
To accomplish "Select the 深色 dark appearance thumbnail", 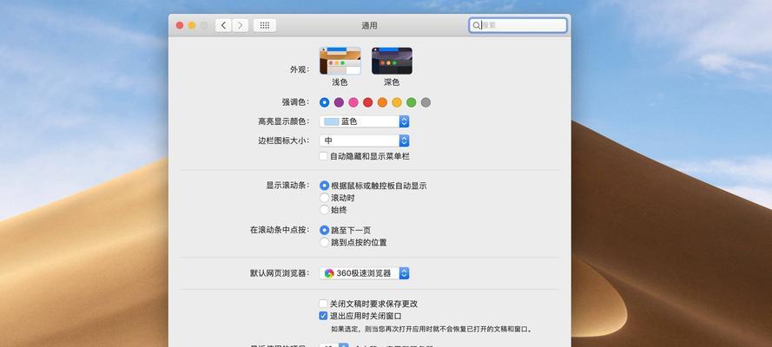I will click(392, 61).
